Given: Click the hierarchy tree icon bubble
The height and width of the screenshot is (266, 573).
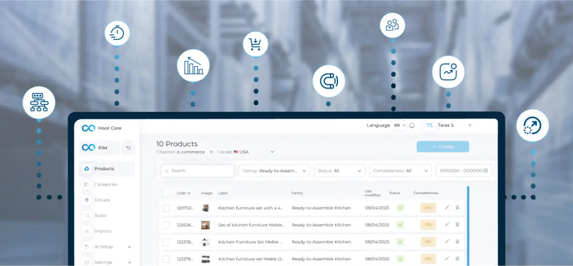Looking at the screenshot, I should pos(39,102).
